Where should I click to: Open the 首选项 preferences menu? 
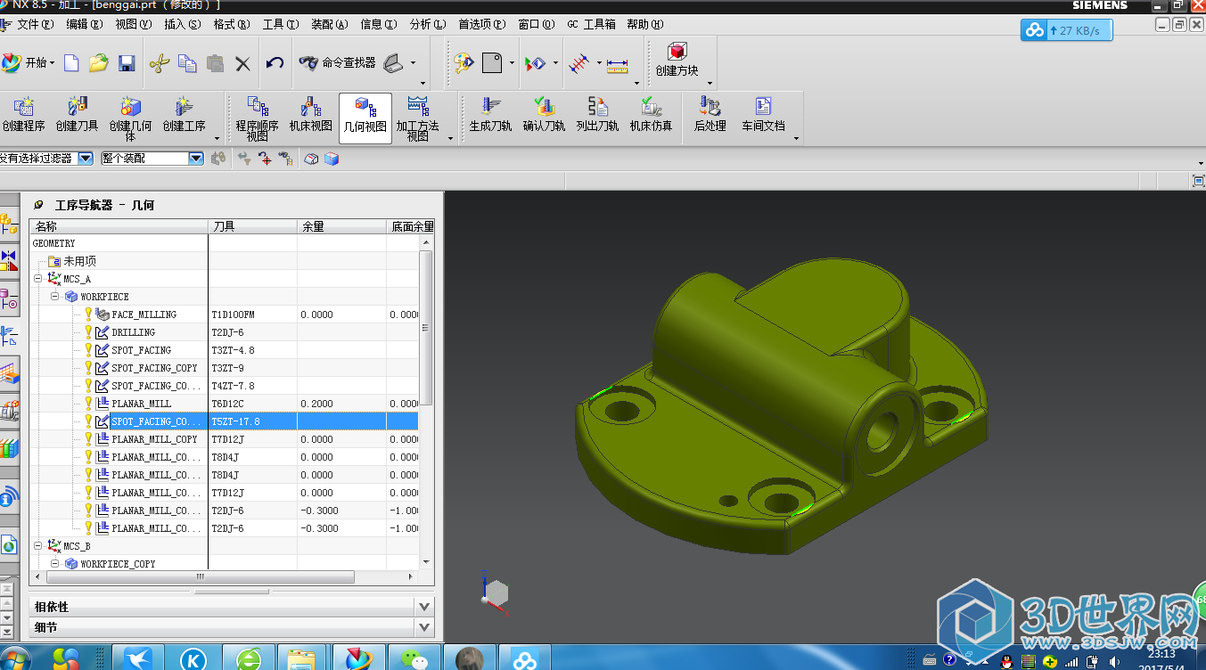click(x=481, y=24)
